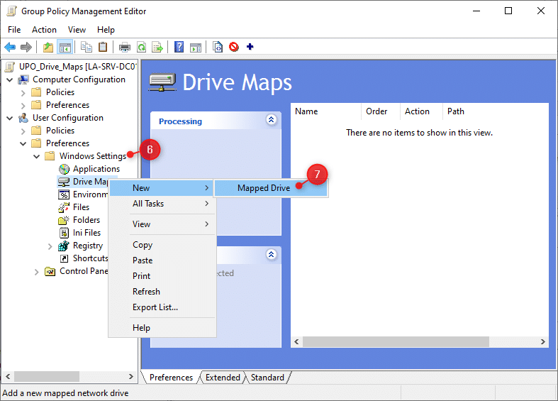Click the tree pane scroll right arrow

131,376
